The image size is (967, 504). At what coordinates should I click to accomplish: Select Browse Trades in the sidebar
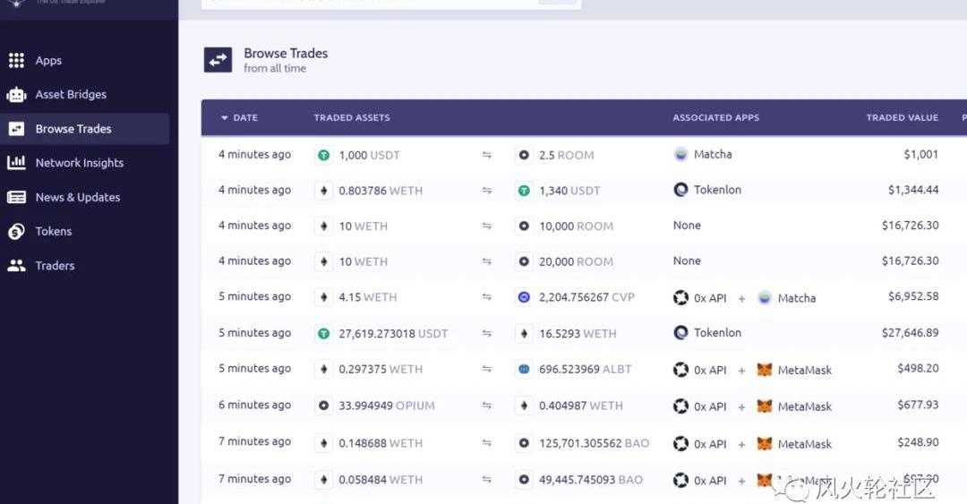(73, 129)
